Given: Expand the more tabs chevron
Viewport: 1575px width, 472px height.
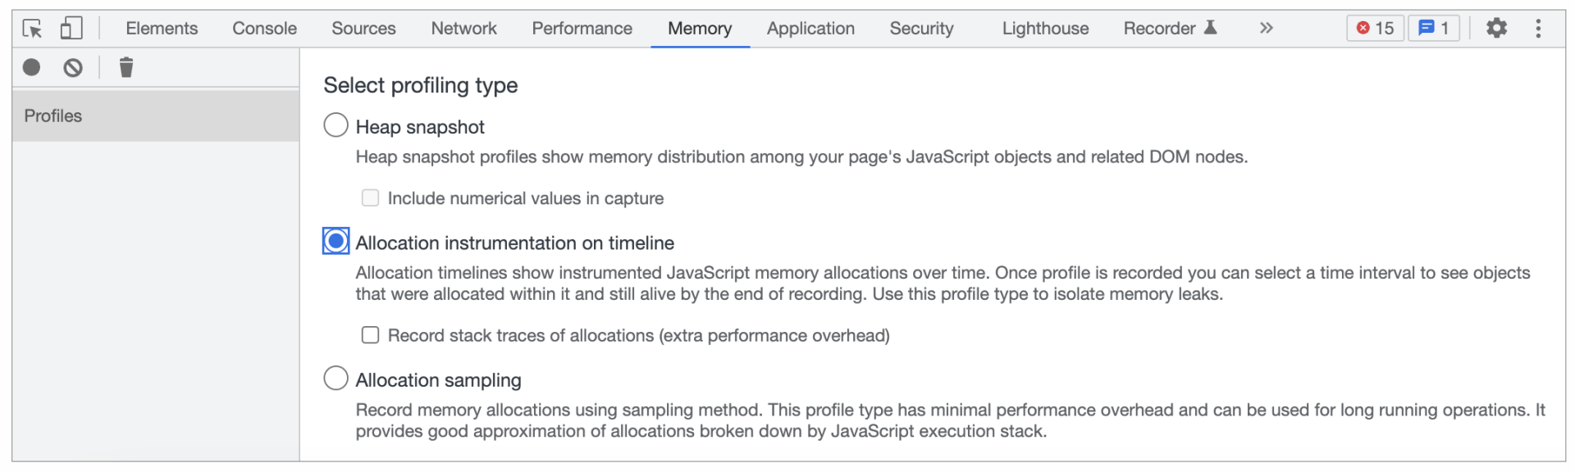Looking at the screenshot, I should [x=1266, y=29].
